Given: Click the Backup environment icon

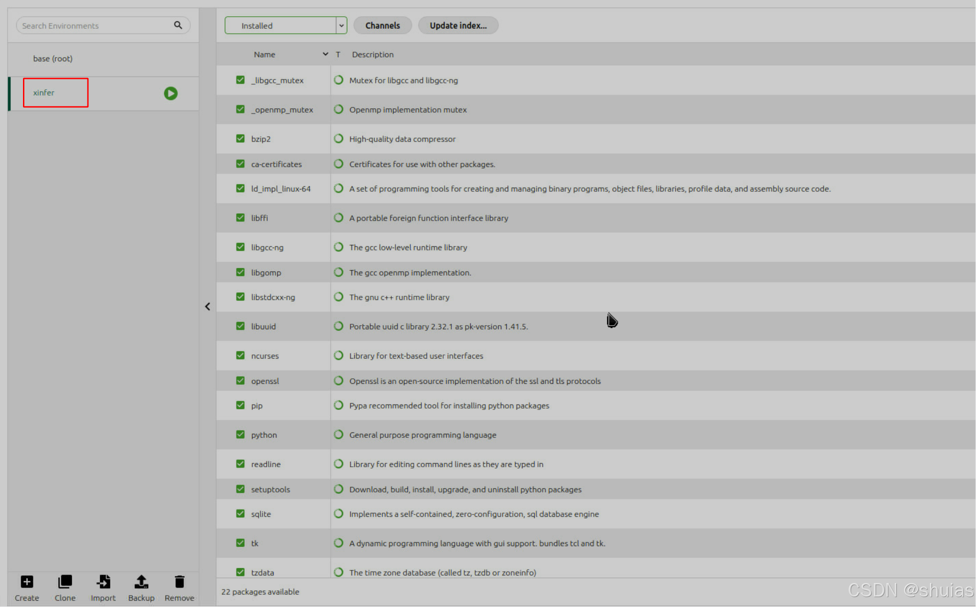Looking at the screenshot, I should [x=141, y=582].
